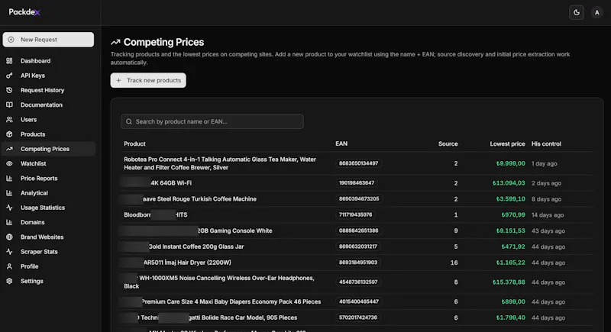Image resolution: width=611 pixels, height=332 pixels.
Task: Click the Price Reports chart icon
Action: [x=9, y=179]
